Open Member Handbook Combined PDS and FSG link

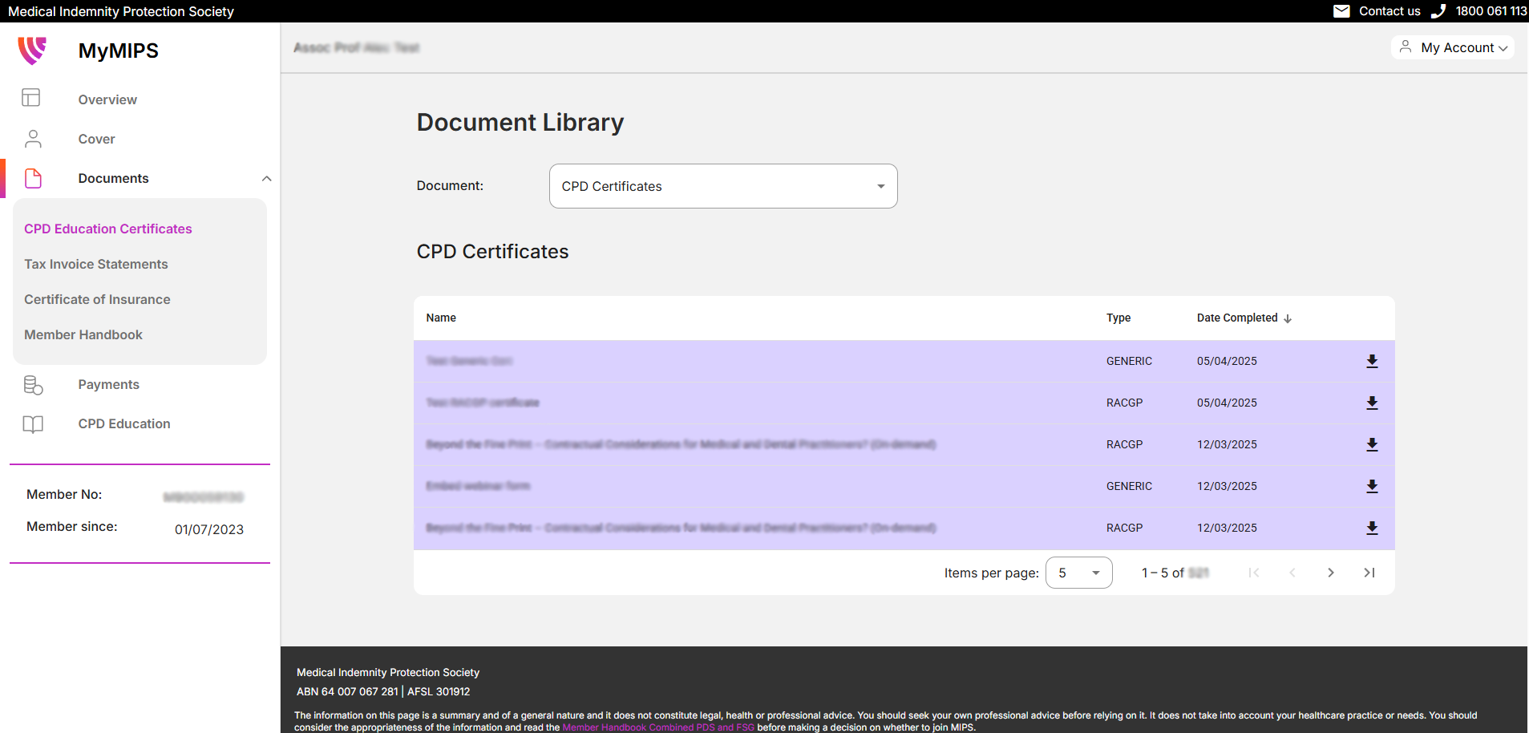coord(658,727)
